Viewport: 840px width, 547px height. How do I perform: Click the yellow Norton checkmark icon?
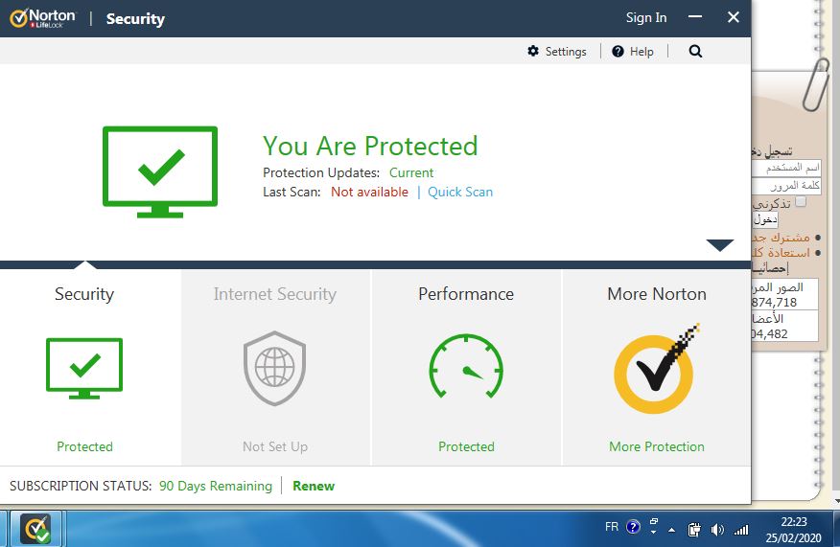coord(657,370)
